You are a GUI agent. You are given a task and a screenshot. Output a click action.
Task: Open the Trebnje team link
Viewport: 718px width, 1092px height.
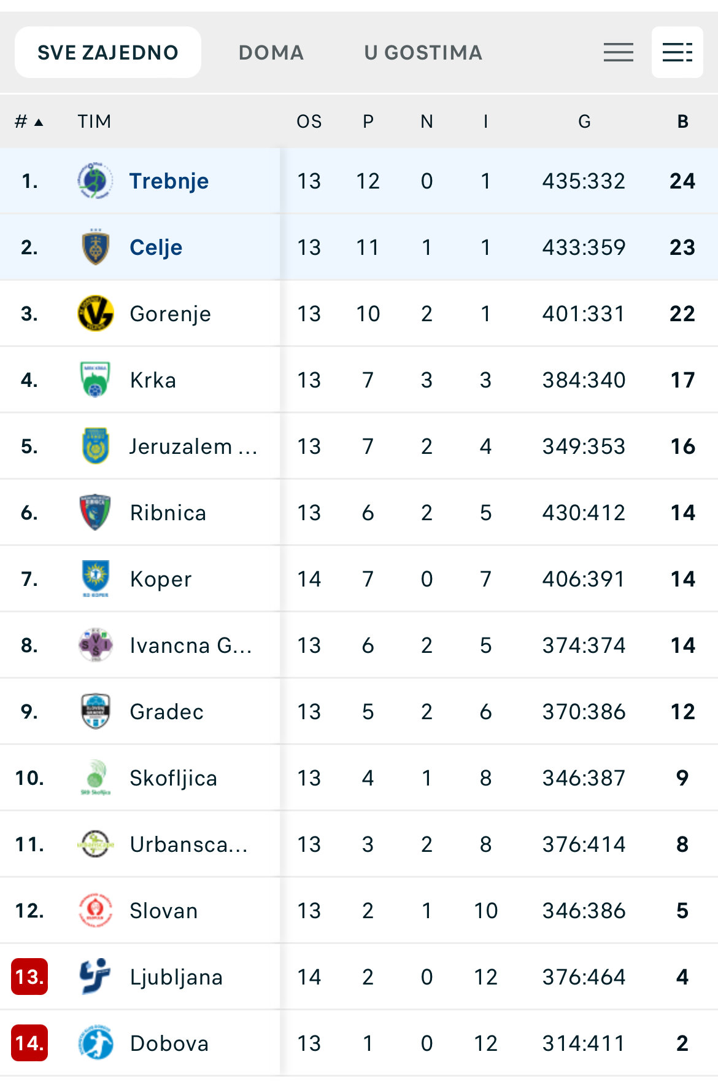(x=169, y=181)
